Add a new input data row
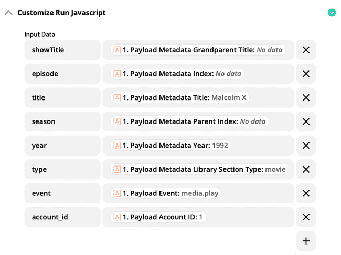This screenshot has height=255, width=341. 306,241
